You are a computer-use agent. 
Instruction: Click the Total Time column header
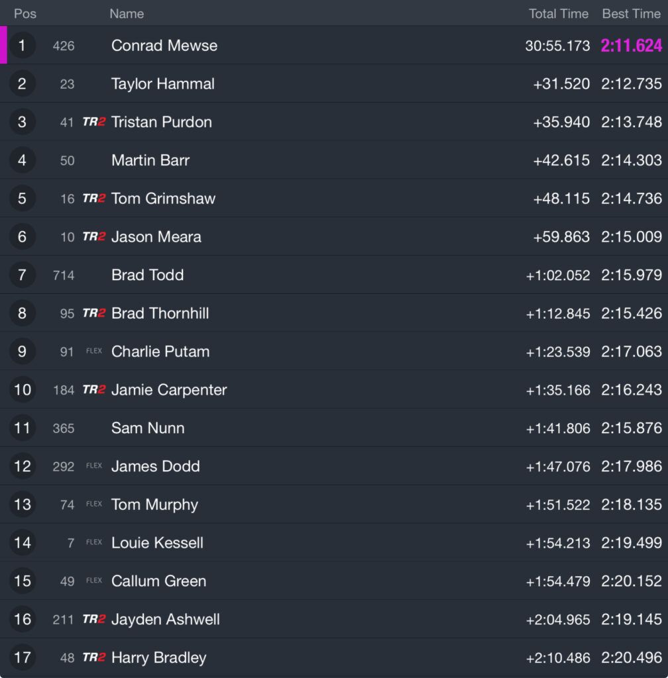(x=559, y=14)
